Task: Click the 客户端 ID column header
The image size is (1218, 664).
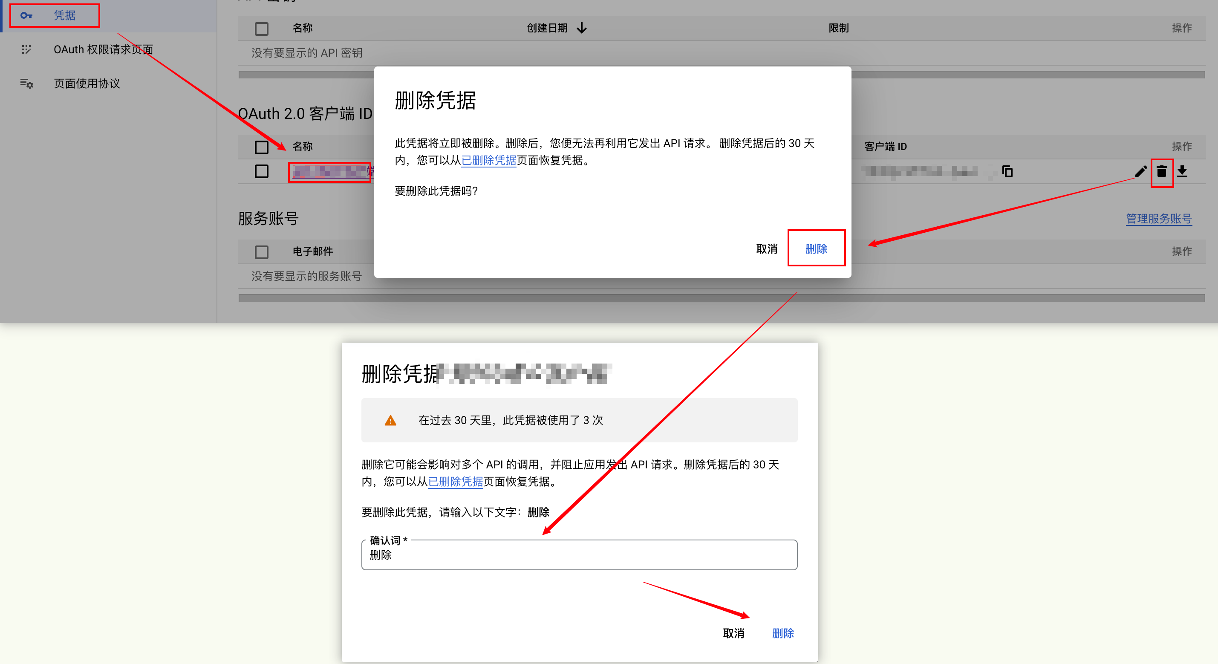Action: coord(886,147)
